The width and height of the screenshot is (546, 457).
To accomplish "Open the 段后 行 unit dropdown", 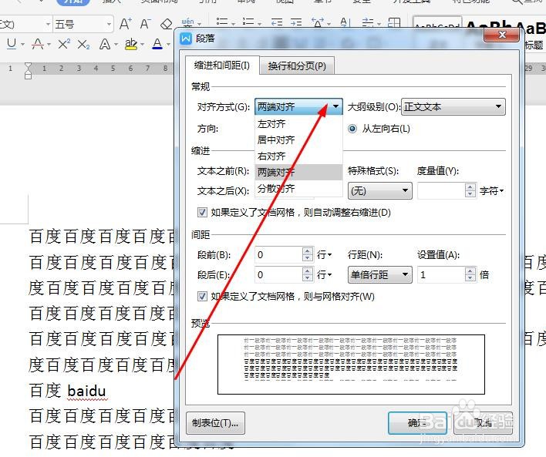I will pos(324,275).
